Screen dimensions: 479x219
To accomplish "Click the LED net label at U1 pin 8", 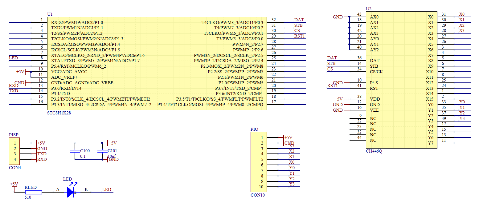I will (13, 58).
